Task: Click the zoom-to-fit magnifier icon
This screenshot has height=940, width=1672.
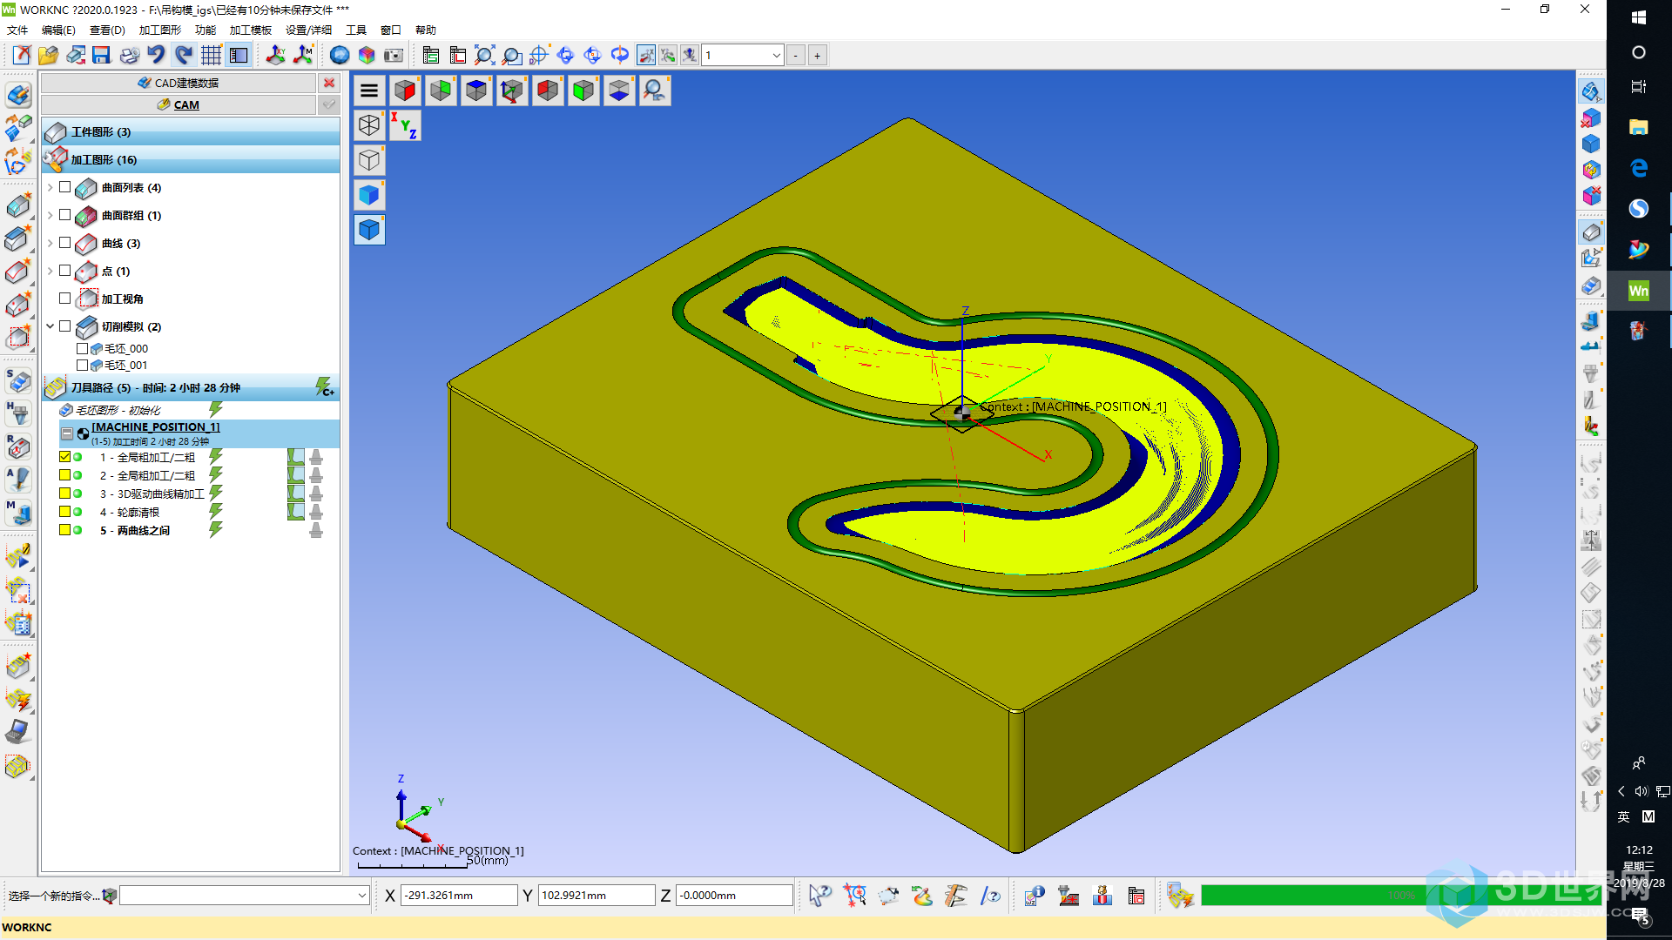Action: [484, 56]
